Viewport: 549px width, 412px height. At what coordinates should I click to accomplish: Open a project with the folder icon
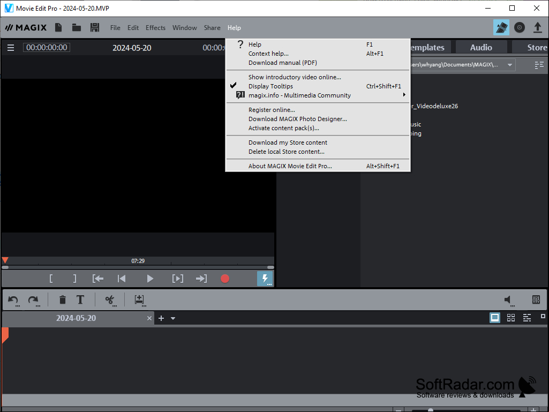coord(77,28)
